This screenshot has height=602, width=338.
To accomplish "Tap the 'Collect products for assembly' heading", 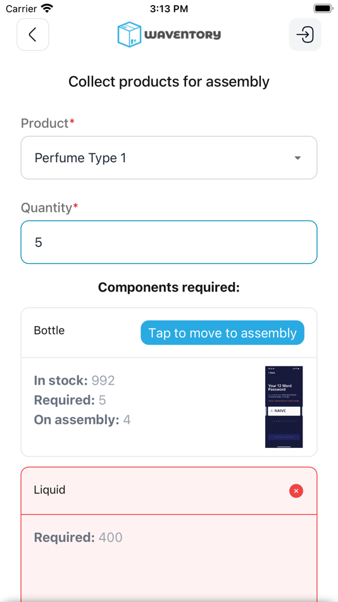I will 169,82.
